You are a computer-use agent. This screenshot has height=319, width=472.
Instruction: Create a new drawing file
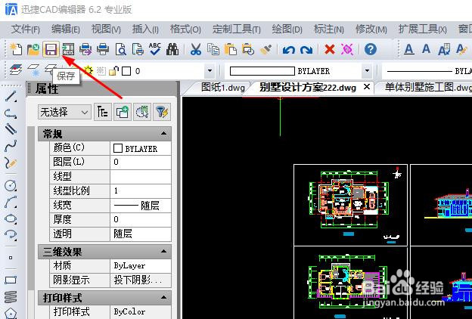(16, 49)
